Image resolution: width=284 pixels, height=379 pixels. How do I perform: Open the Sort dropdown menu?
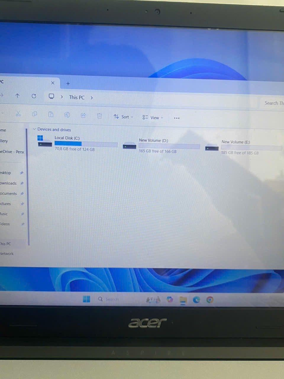click(x=123, y=117)
